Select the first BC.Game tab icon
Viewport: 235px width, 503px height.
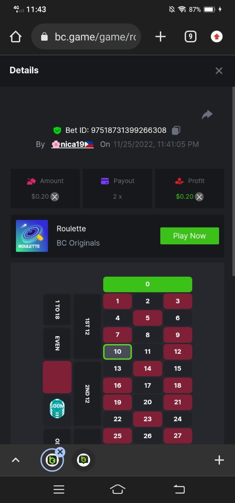click(x=52, y=460)
